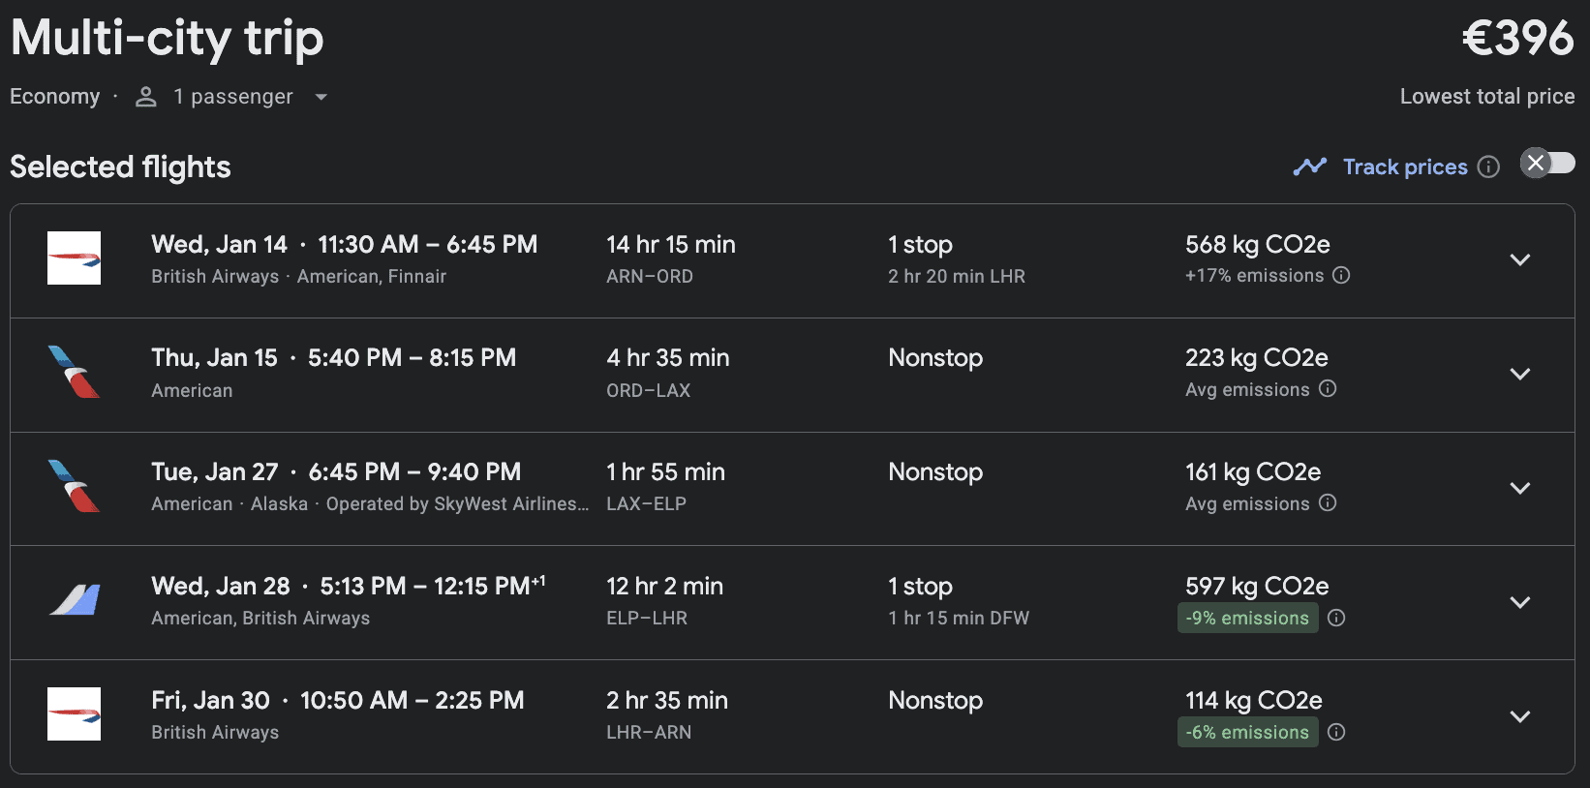The height and width of the screenshot is (788, 1590).
Task: Click the Track prices link text
Action: tap(1405, 167)
